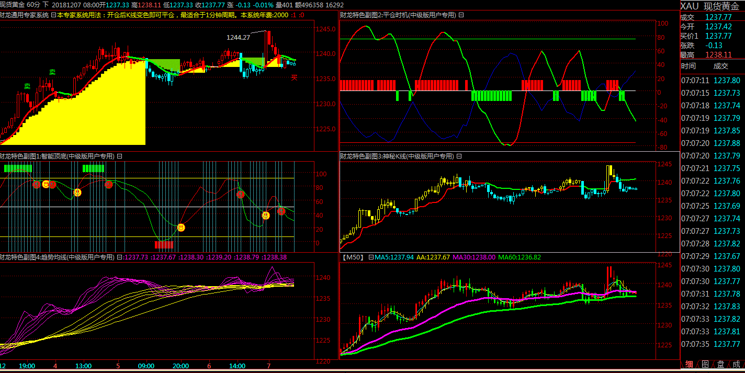Click the leftmost red face marker in 智能顶底
The image size is (745, 373).
click(36, 184)
